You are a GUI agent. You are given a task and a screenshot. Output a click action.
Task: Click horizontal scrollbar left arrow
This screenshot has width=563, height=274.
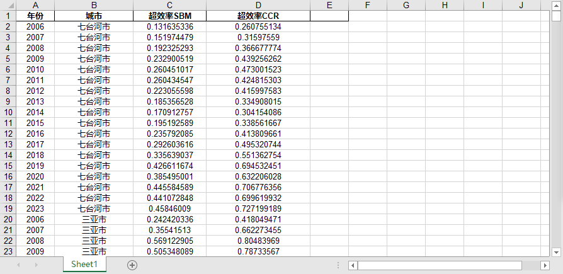click(x=353, y=265)
